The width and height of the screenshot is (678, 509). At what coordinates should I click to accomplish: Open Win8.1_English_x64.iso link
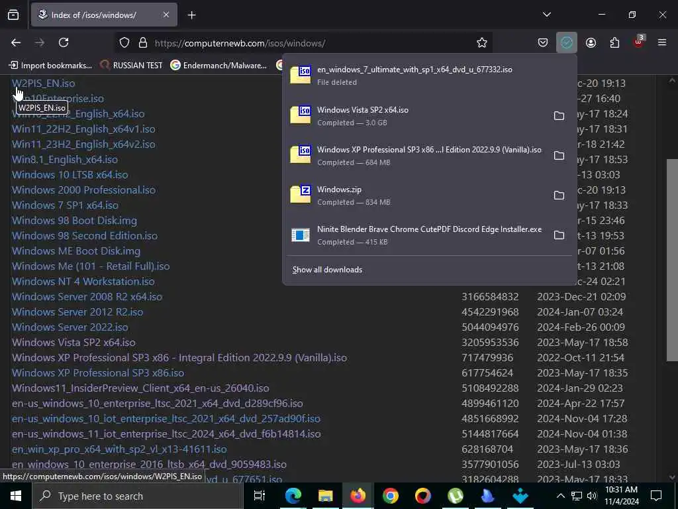click(x=65, y=159)
